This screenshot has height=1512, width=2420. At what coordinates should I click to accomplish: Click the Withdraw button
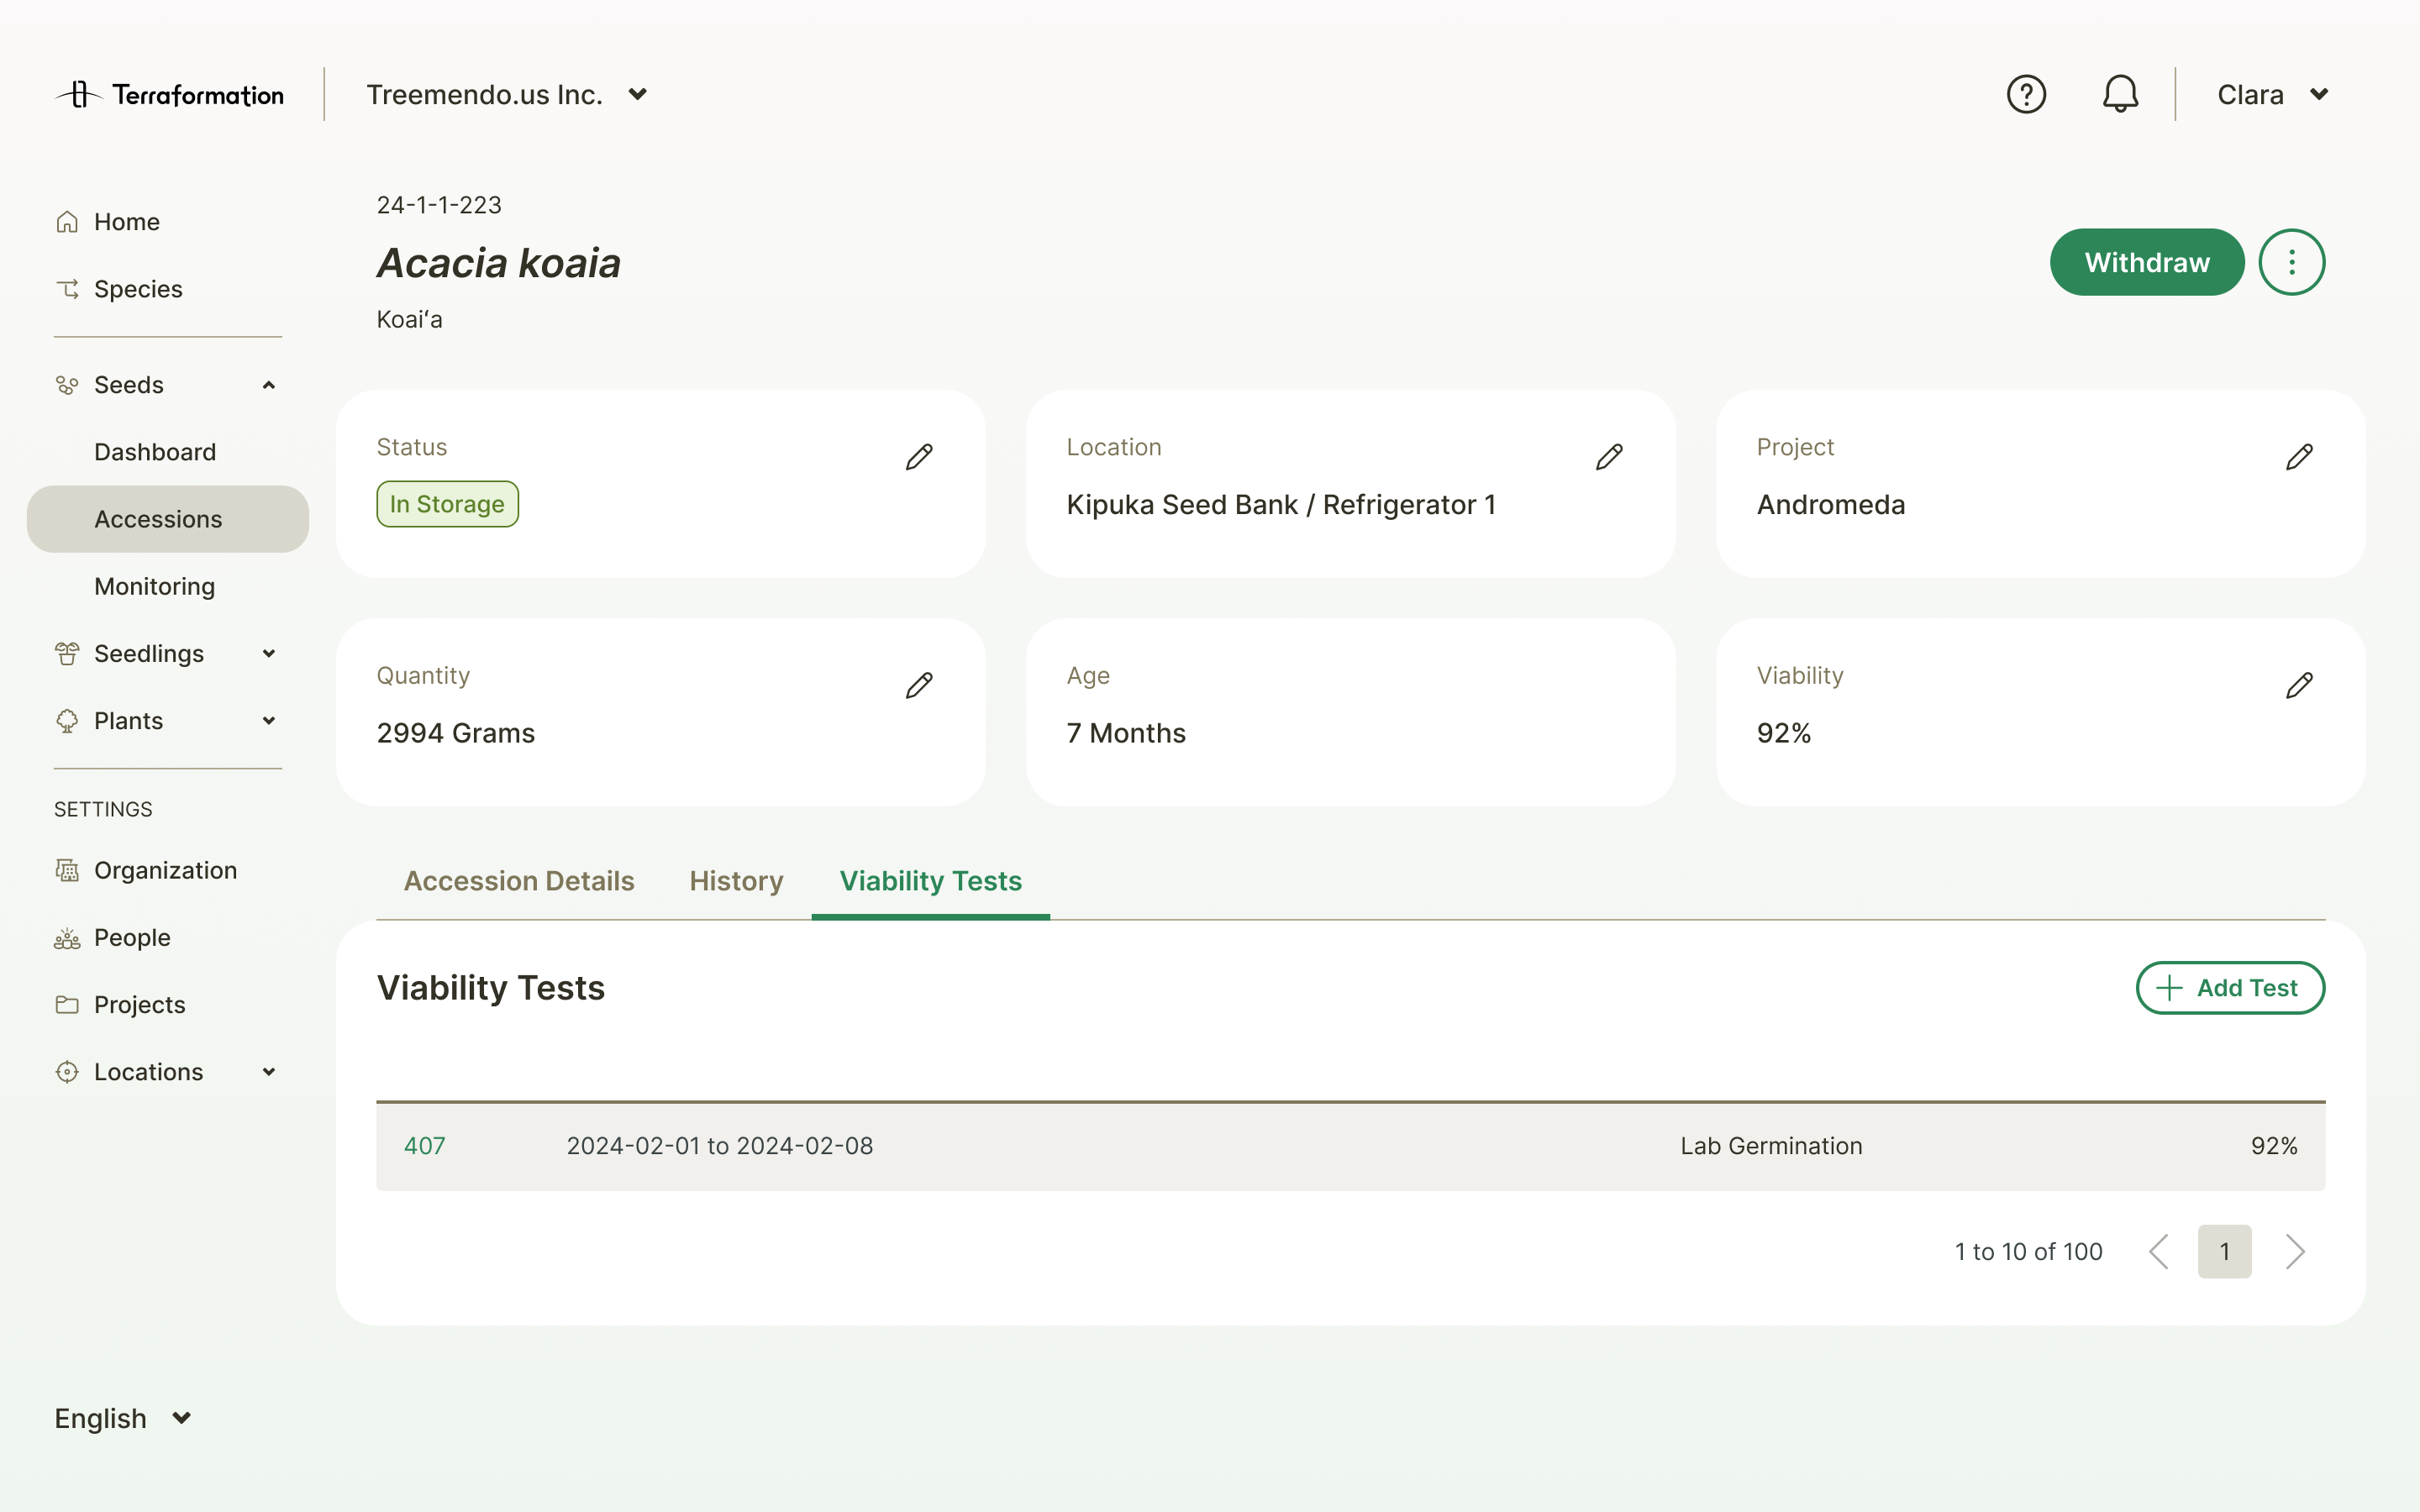click(x=2147, y=262)
